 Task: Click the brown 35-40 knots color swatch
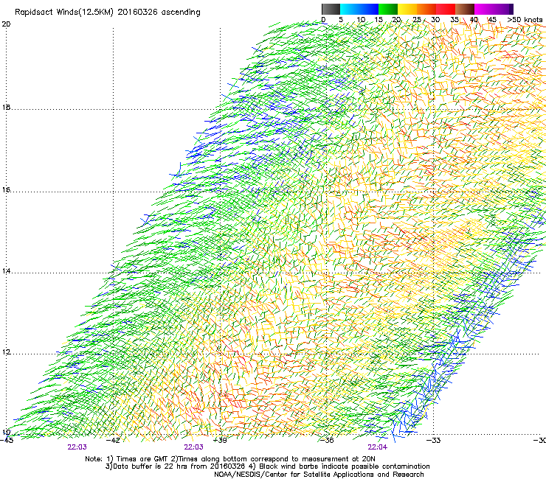[x=465, y=9]
